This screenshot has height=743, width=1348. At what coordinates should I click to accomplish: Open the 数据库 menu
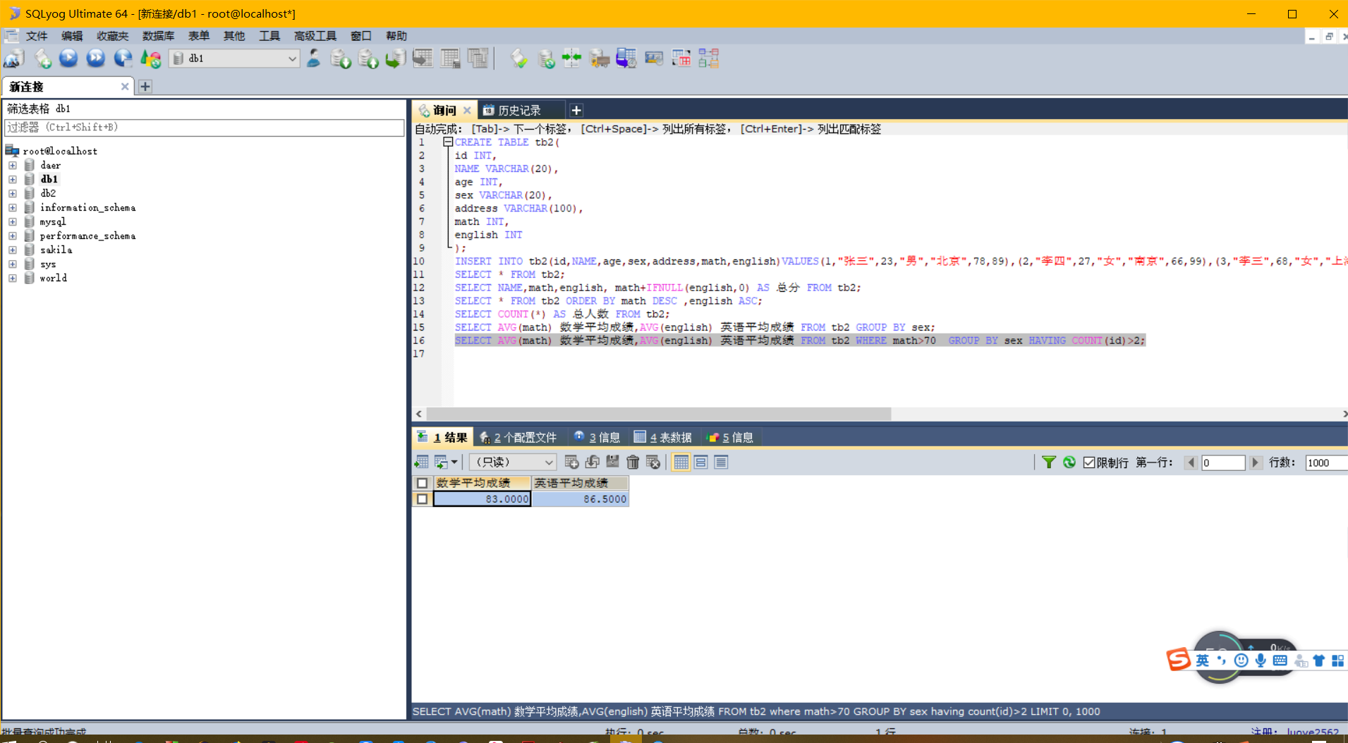158,36
